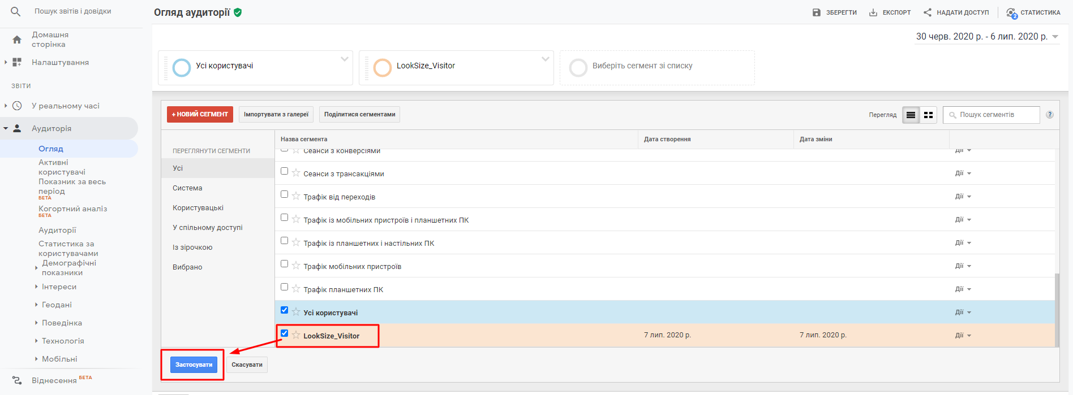Star the Трафік від переходів segment
The width and height of the screenshot is (1073, 395).
[x=296, y=196]
